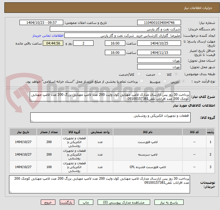Screen dimensions: 220x210
Task: Select the کالا radio button
Action: (176, 74)
